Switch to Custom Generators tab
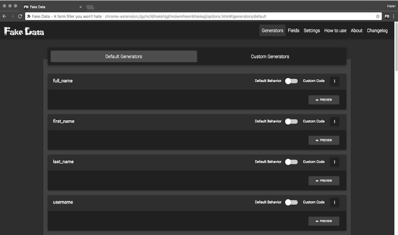This screenshot has width=398, height=235. click(x=270, y=56)
